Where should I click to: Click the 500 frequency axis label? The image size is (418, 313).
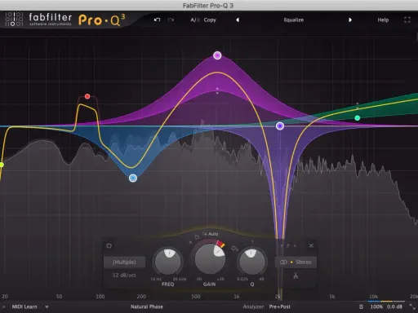point(196,297)
